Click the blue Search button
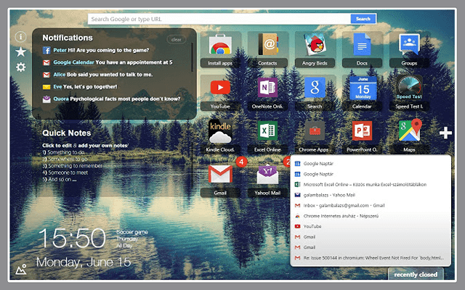This screenshot has height=290, width=465. (363, 19)
